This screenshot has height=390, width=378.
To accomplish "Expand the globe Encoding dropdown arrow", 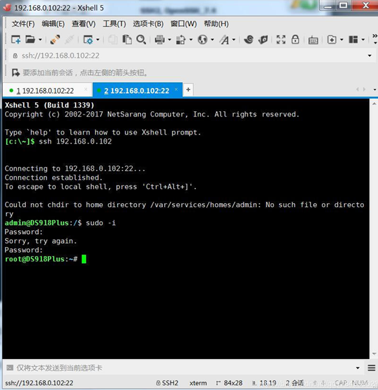I will click(212, 39).
